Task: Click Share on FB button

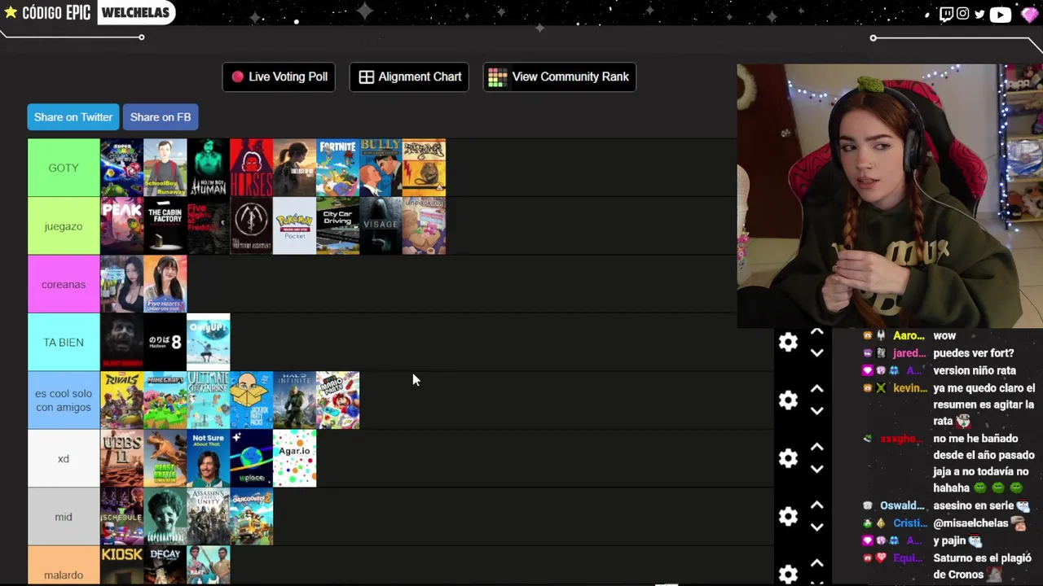Action: tap(161, 117)
